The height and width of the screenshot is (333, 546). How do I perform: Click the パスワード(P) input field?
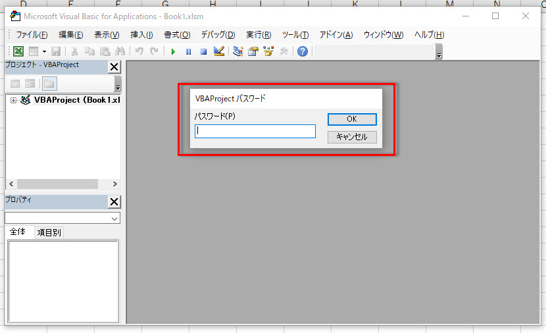click(255, 132)
